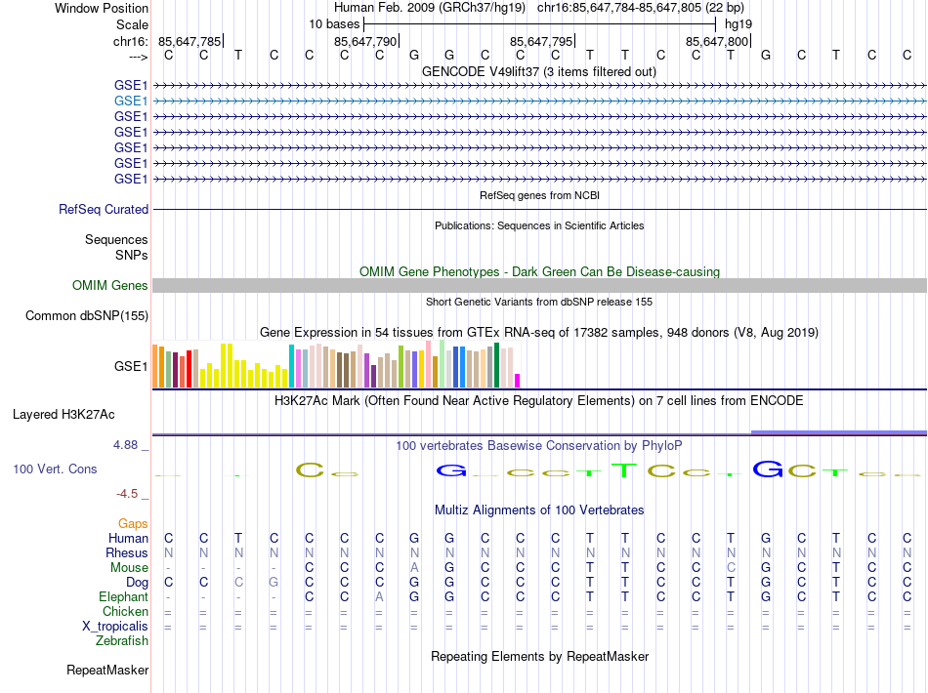The height and width of the screenshot is (693, 928).
Task: Open the GENCODE V49lift37 track title
Action: [x=539, y=72]
